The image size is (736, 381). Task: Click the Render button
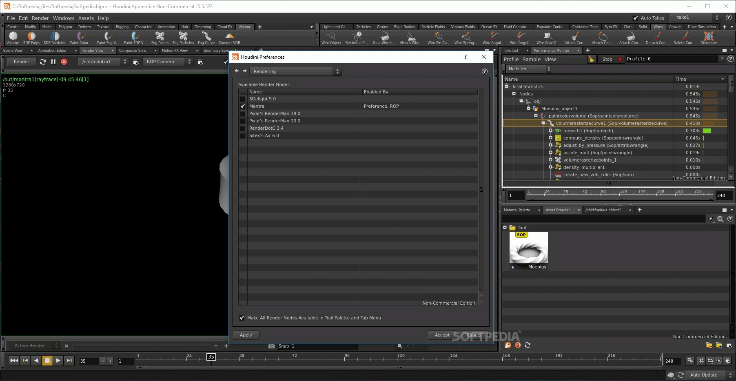(x=22, y=62)
